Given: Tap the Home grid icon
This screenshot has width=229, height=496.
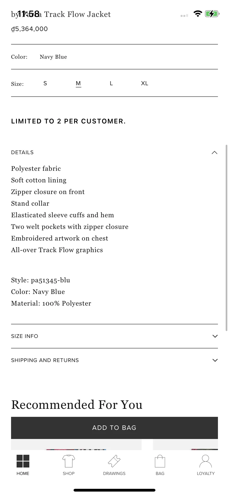Looking at the screenshot, I should [x=23, y=461].
